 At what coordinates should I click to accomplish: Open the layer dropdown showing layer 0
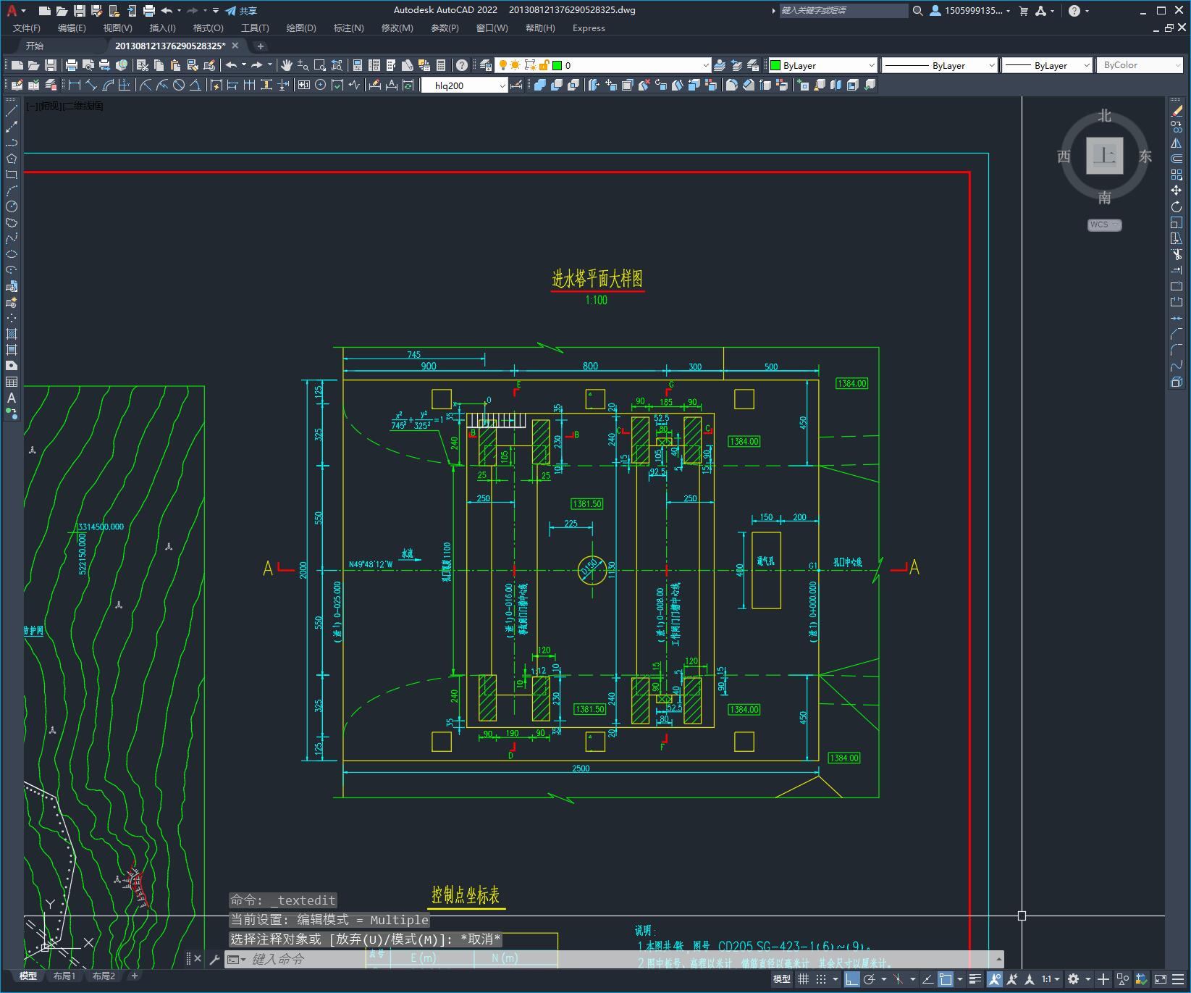pyautogui.click(x=602, y=65)
